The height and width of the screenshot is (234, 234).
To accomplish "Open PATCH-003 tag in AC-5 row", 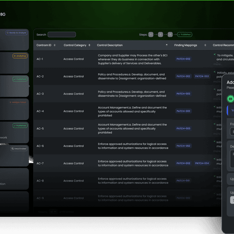I will pyautogui.click(x=183, y=129).
